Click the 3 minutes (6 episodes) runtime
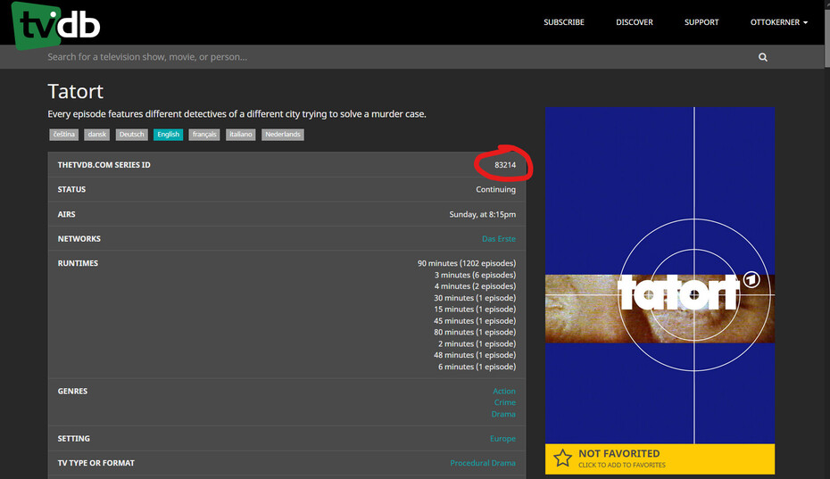 (x=475, y=275)
